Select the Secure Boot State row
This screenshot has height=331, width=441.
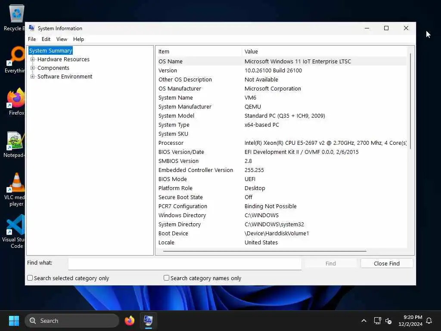[282, 197]
